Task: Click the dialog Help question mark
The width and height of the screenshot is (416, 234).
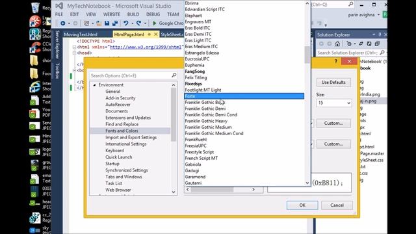Action: [336, 62]
